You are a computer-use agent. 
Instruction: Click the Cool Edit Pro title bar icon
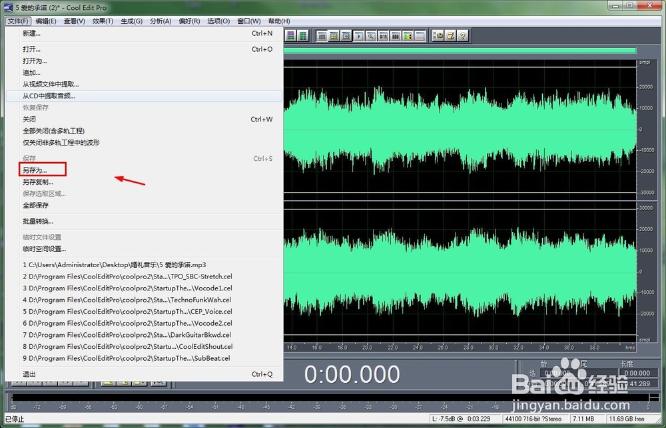point(8,7)
